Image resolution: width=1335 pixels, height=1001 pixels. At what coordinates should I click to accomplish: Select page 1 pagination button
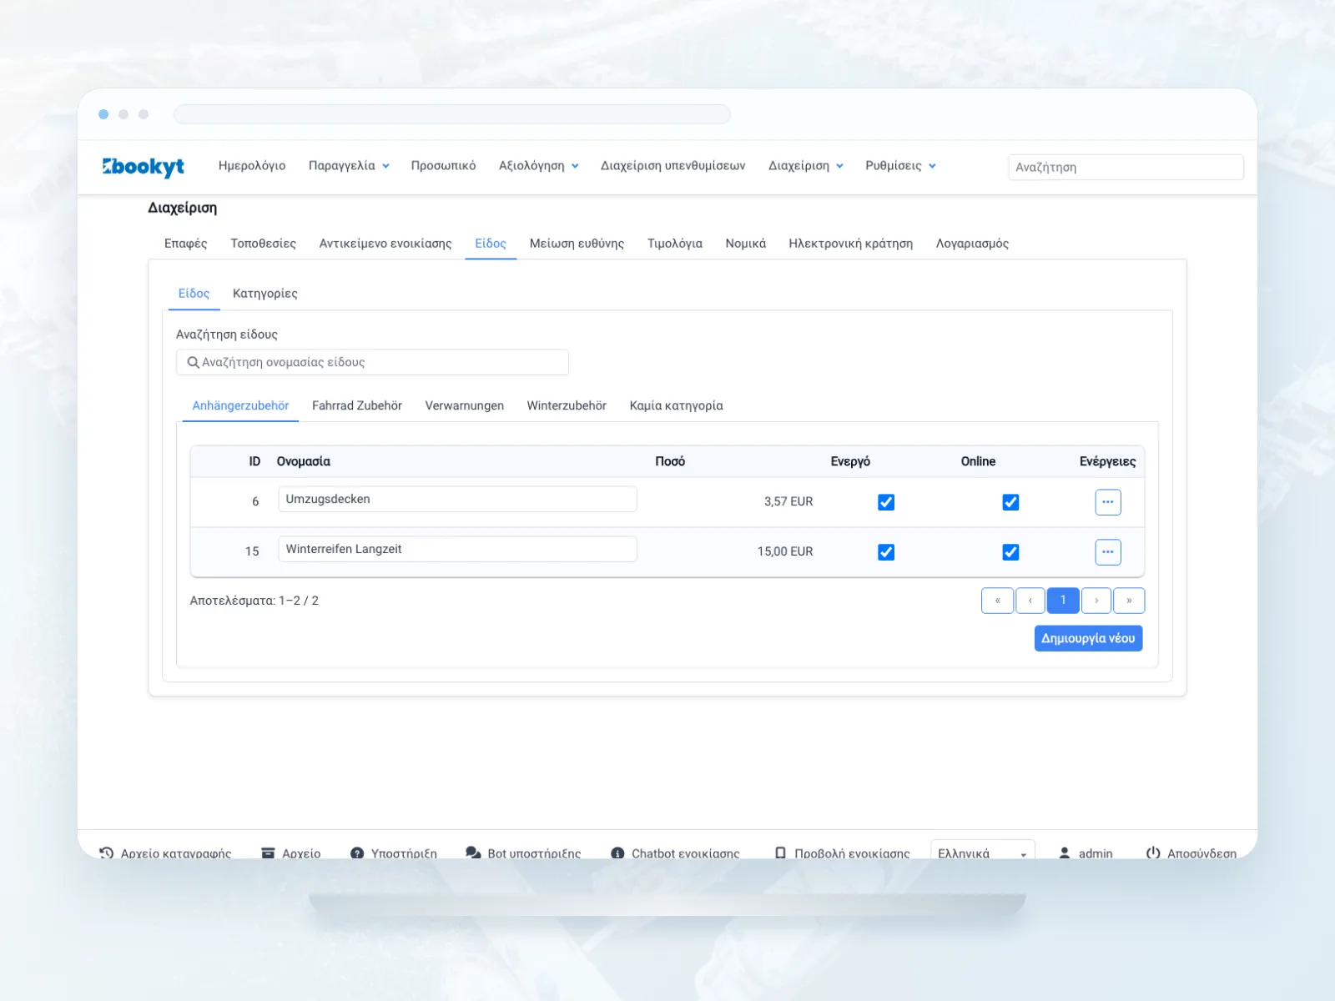[x=1063, y=601]
